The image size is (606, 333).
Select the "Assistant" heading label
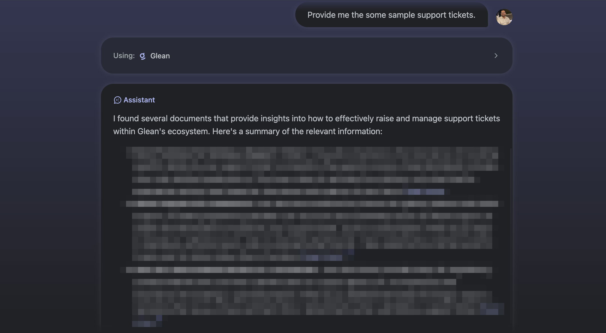click(x=139, y=100)
